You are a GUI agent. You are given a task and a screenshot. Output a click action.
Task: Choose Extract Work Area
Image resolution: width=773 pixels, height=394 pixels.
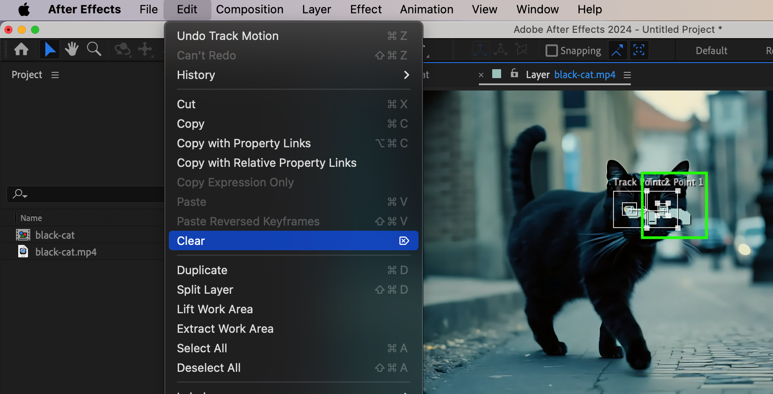click(294, 329)
